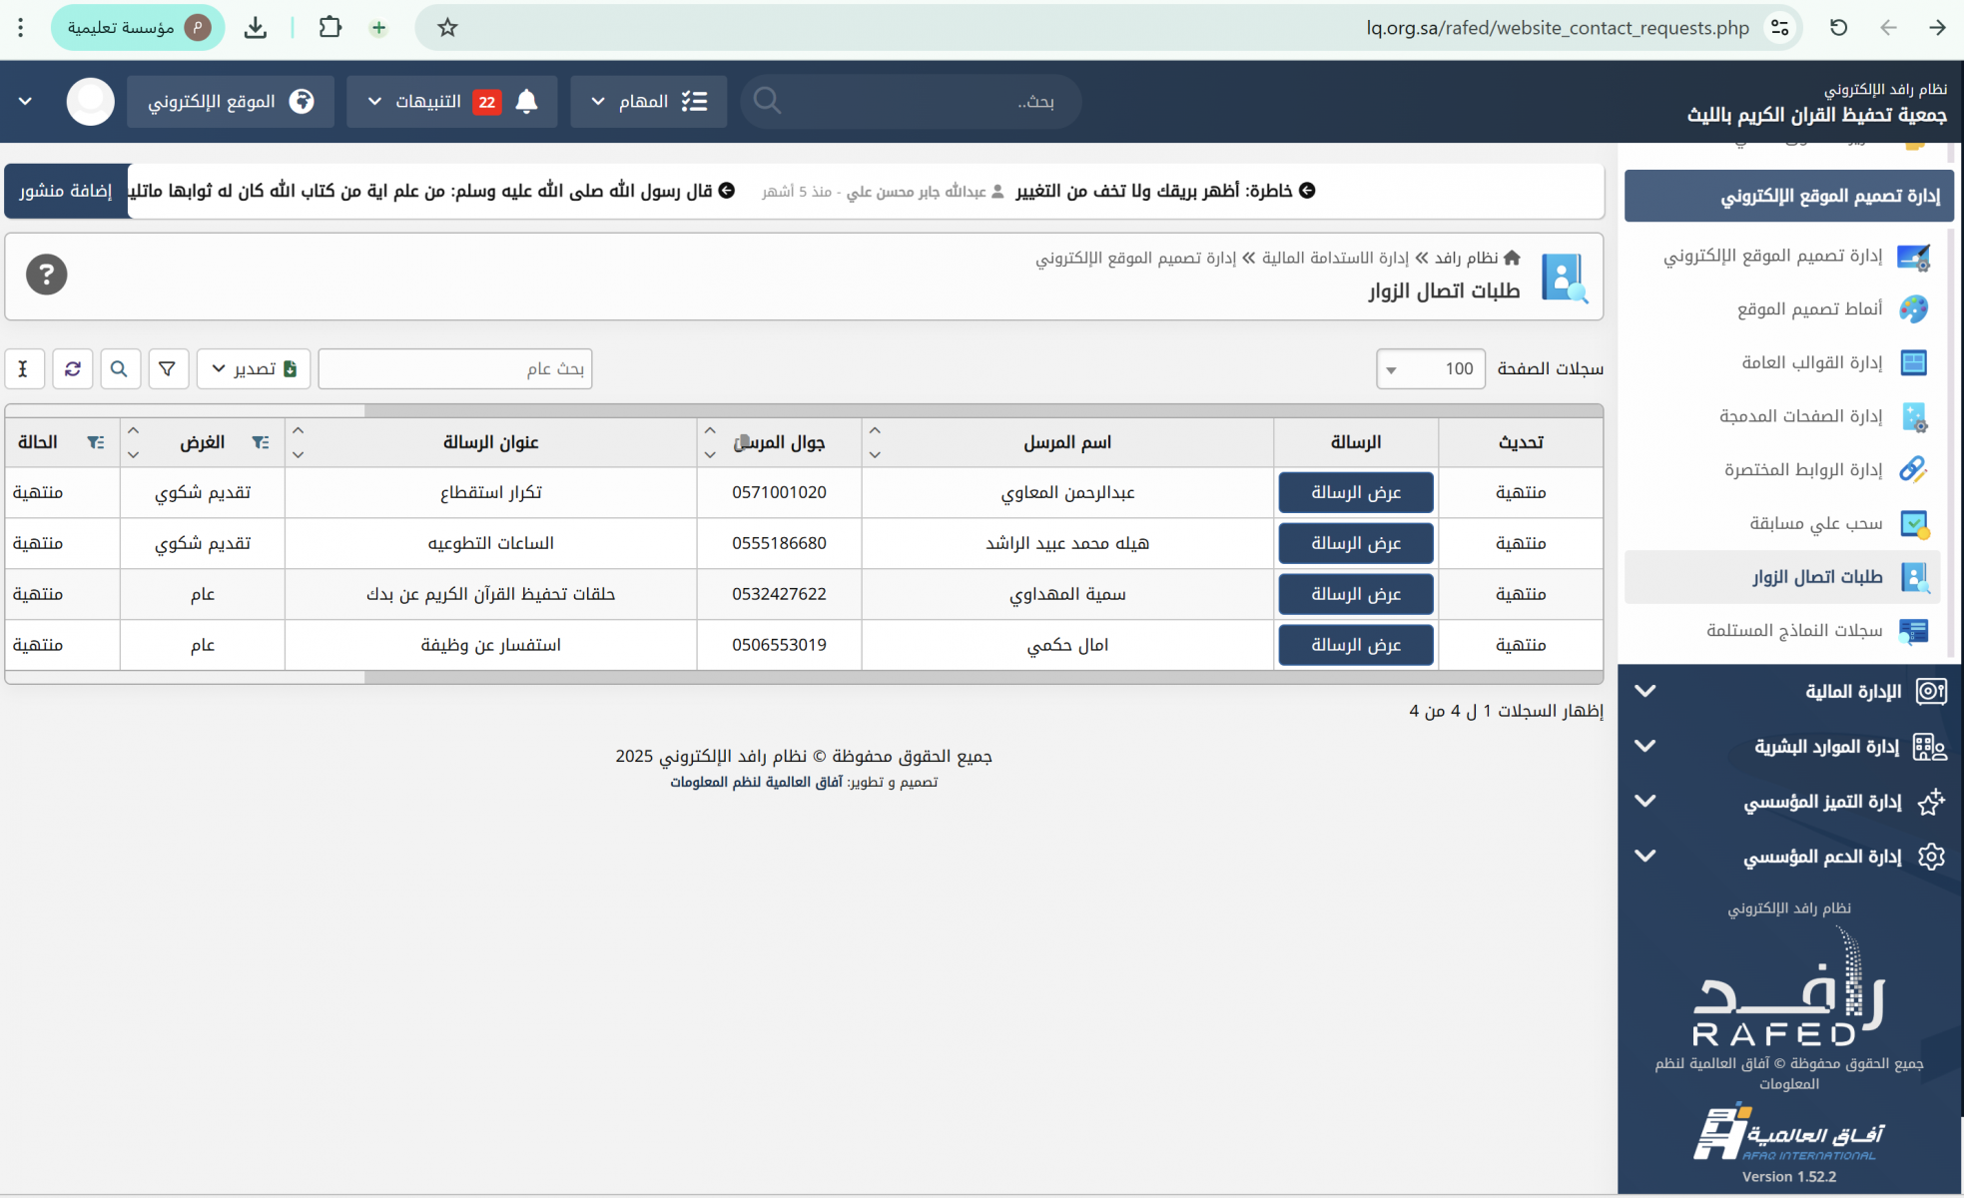Open سجلات النماذج المستلمة sidebar item
1964x1198 pixels.
click(1793, 630)
